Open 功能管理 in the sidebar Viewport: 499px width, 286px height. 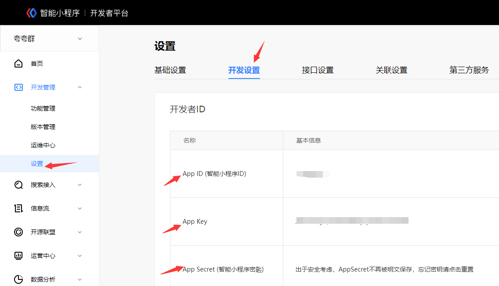(x=43, y=108)
